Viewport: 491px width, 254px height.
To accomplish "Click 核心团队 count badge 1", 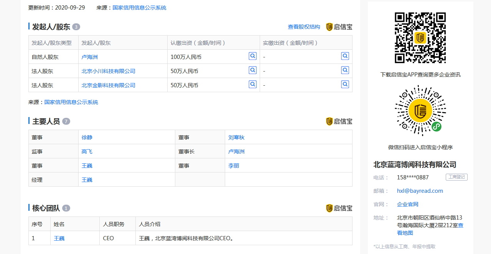I will click(x=66, y=208).
